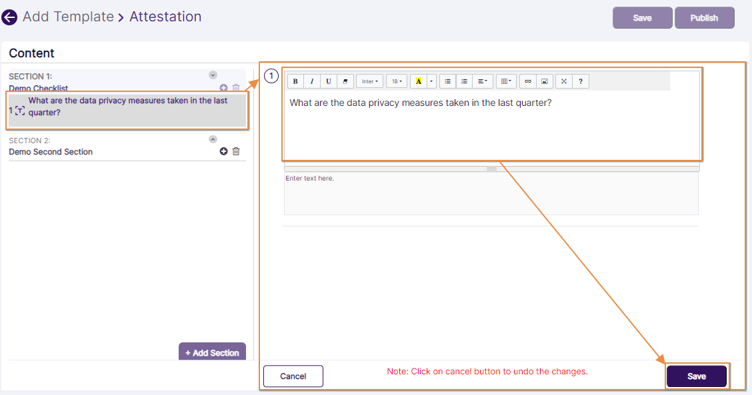Publish the attestation template
Image resolution: width=752 pixels, height=395 pixels.
[x=705, y=17]
